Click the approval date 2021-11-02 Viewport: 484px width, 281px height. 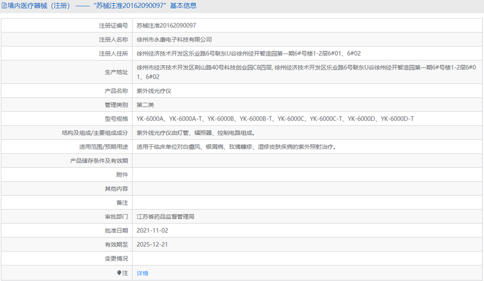tap(152, 230)
